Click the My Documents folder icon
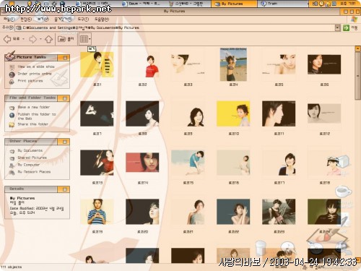 click(12, 151)
